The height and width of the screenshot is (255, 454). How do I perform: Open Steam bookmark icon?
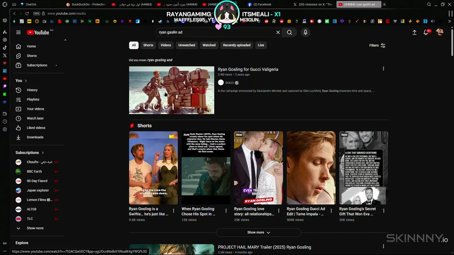tap(160, 21)
